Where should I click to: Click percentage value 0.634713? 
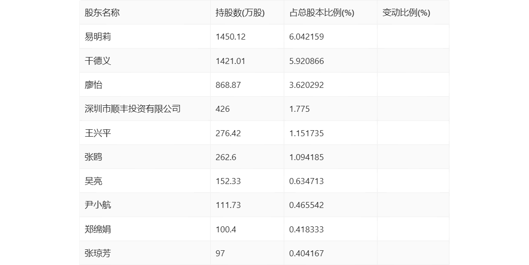click(x=306, y=181)
